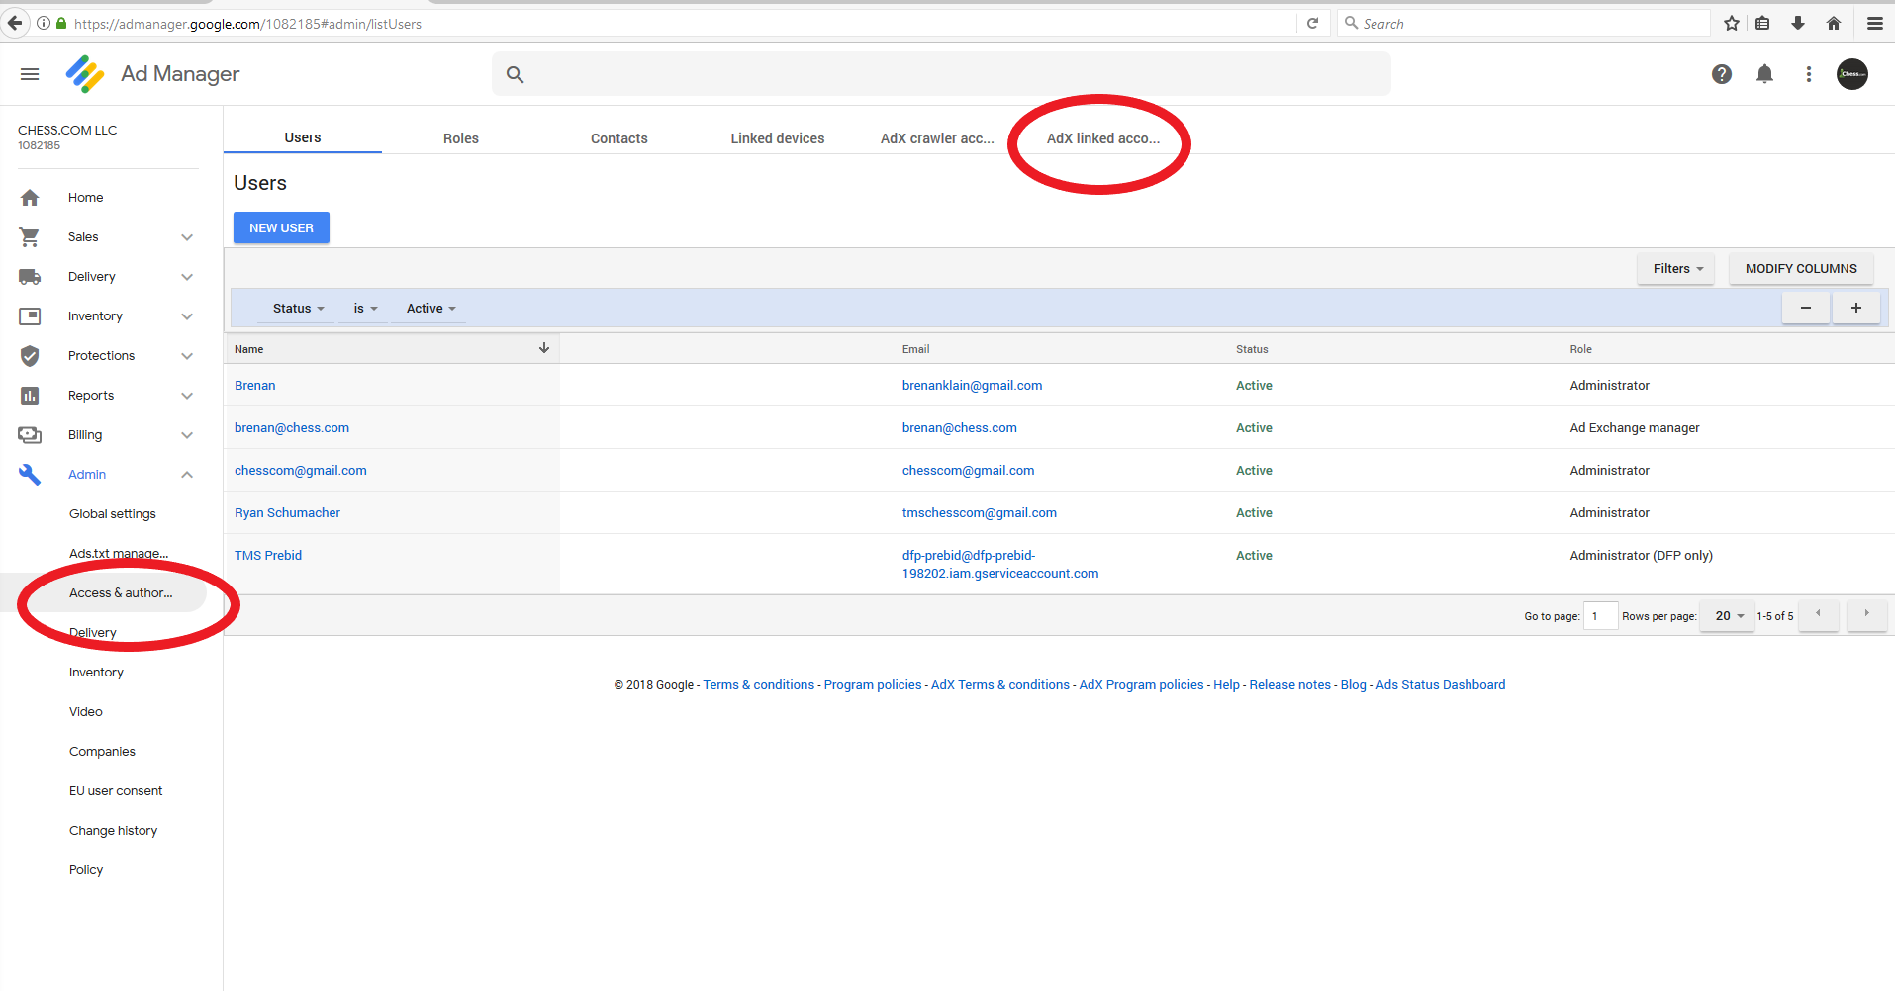The height and width of the screenshot is (991, 1895).
Task: Collapse the Admin section in sidebar
Action: click(187, 475)
